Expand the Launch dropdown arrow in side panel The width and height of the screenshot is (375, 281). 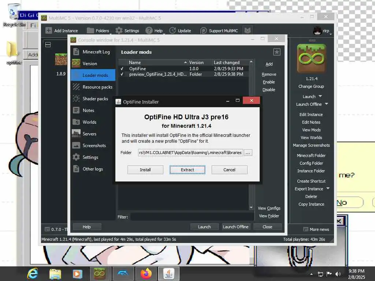[x=320, y=96]
